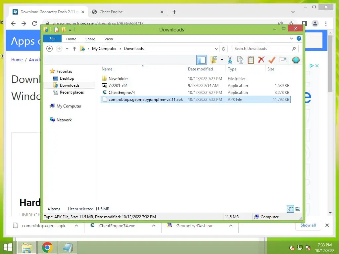
Task: Click the properties icon in quick access toolbar
Action: [56, 29]
